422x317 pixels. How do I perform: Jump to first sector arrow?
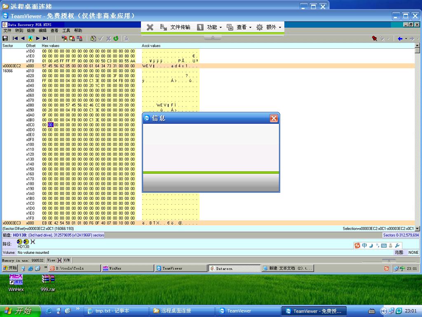15,38
